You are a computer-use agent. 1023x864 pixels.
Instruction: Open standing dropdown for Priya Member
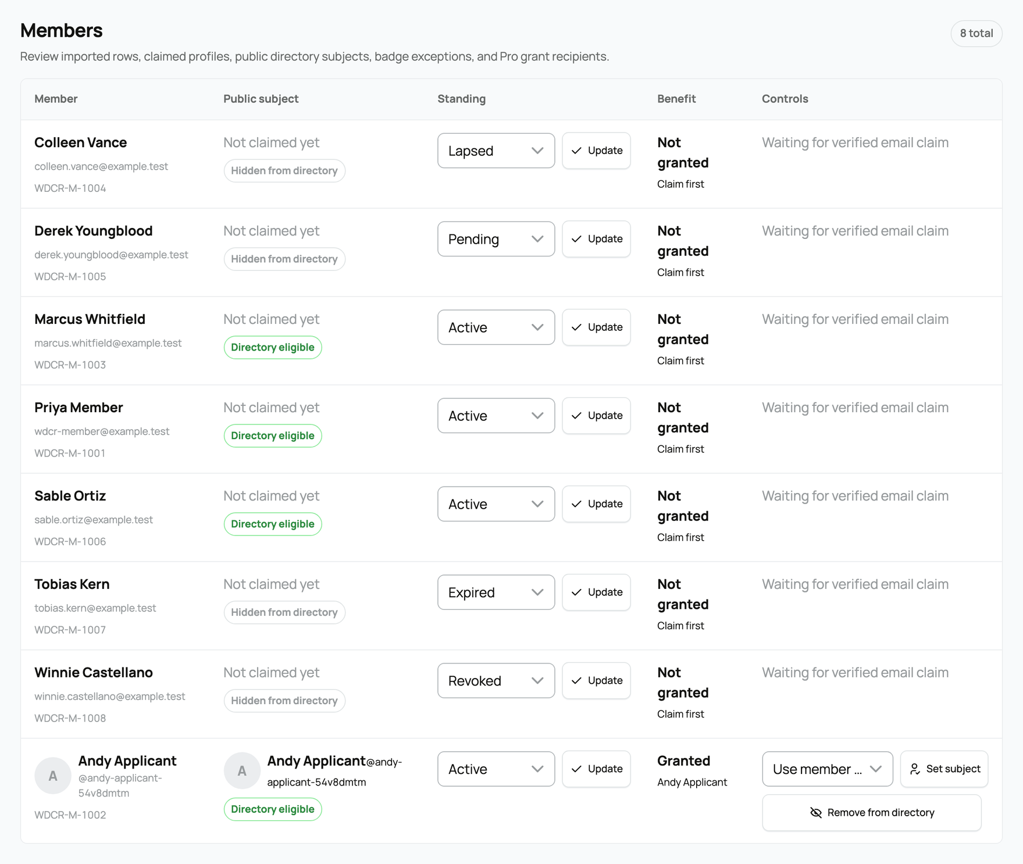[496, 416]
